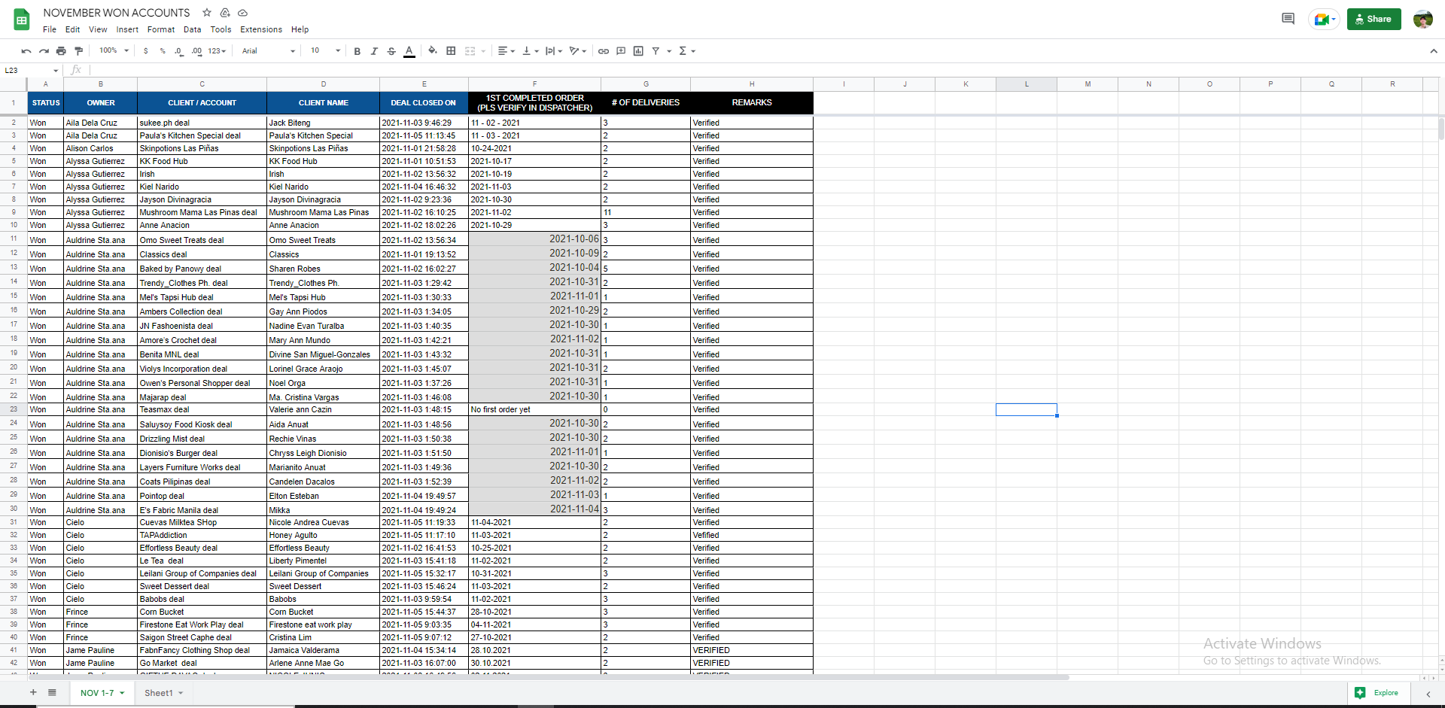Image resolution: width=1445 pixels, height=708 pixels.
Task: Toggle bold formatting
Action: point(357,51)
